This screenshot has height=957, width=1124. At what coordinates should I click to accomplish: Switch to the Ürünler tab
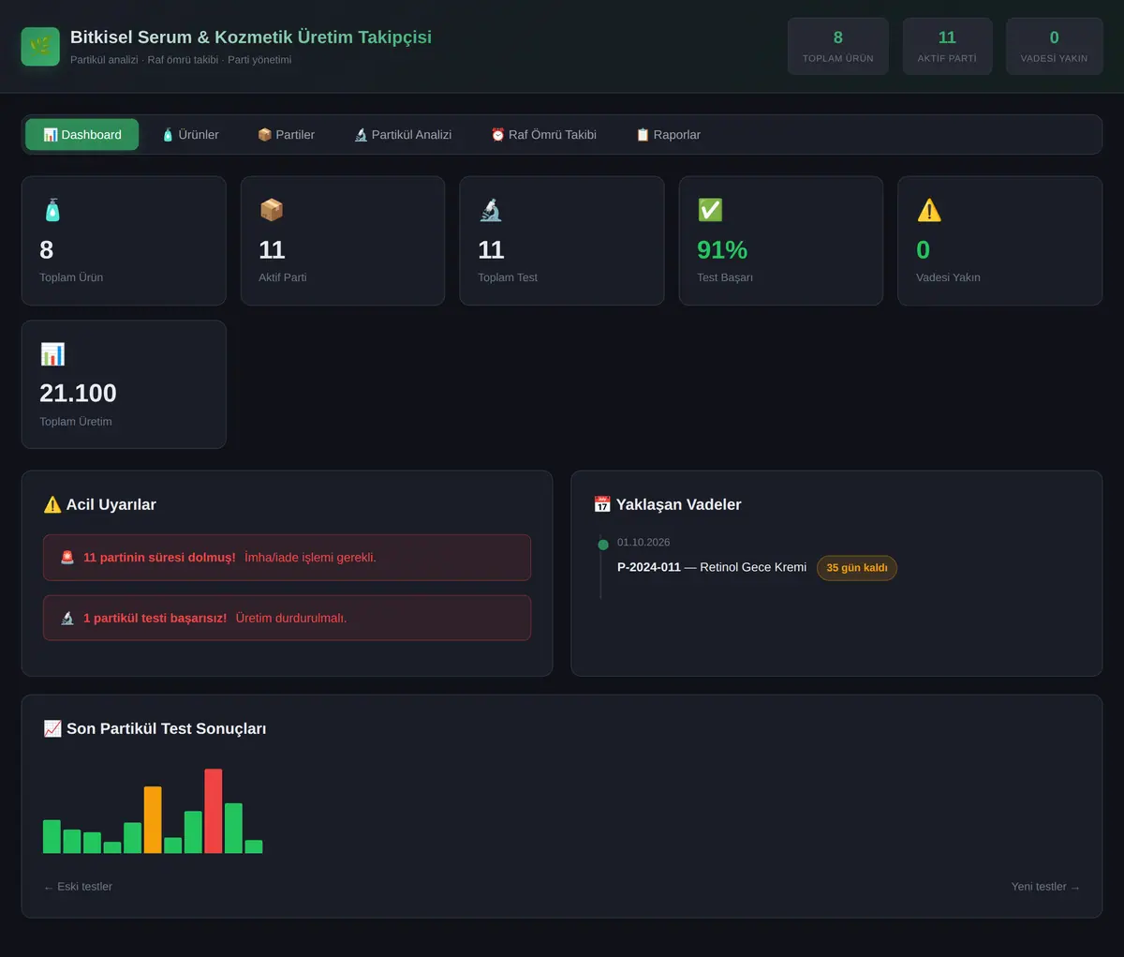click(x=190, y=135)
